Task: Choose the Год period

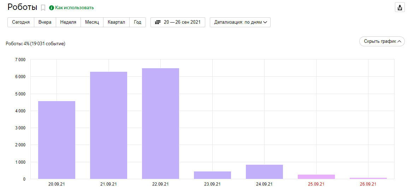Action: coord(137,22)
